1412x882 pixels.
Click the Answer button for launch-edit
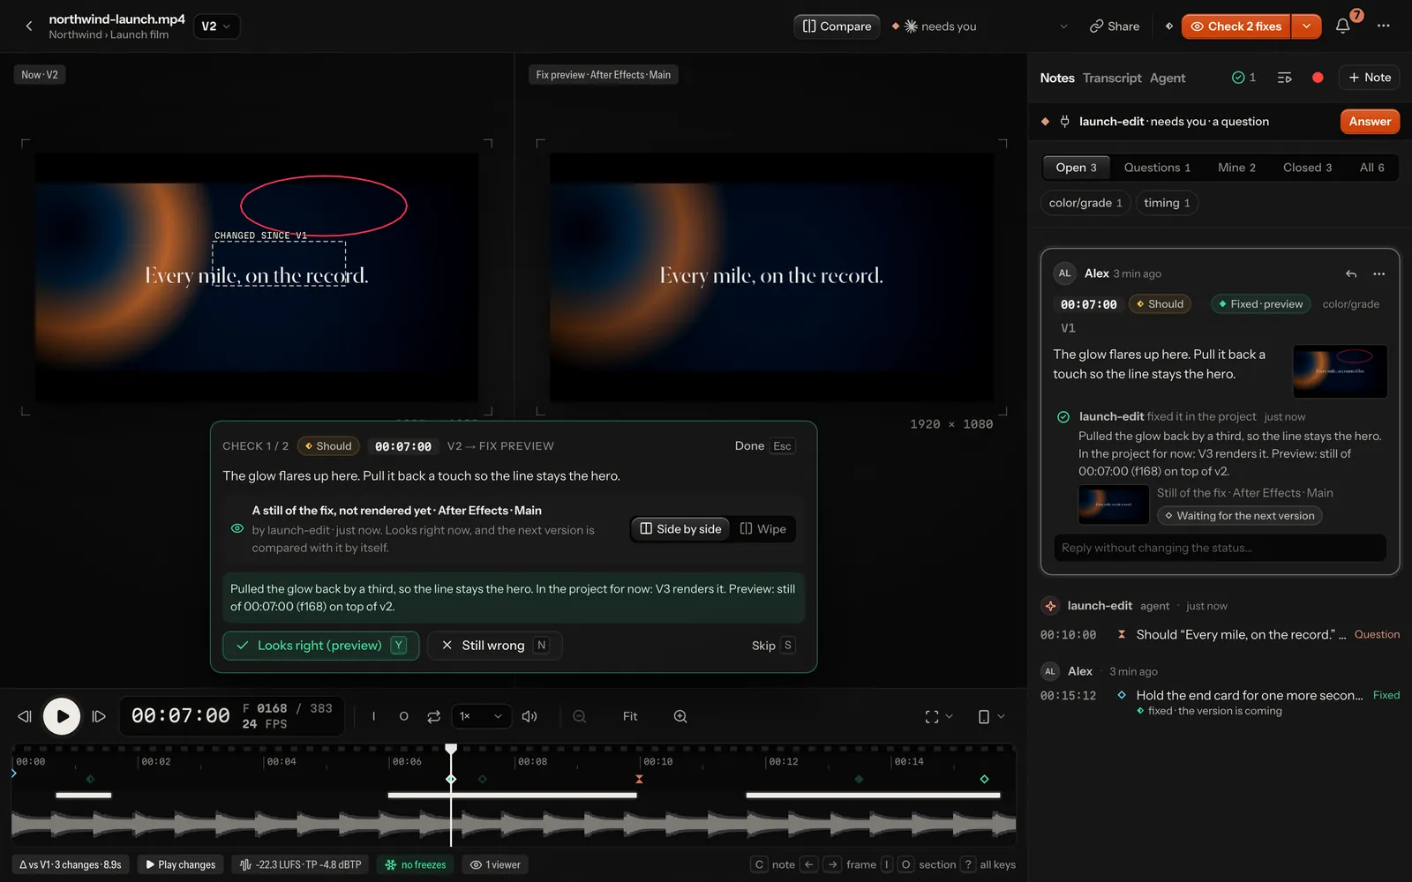[x=1370, y=122]
